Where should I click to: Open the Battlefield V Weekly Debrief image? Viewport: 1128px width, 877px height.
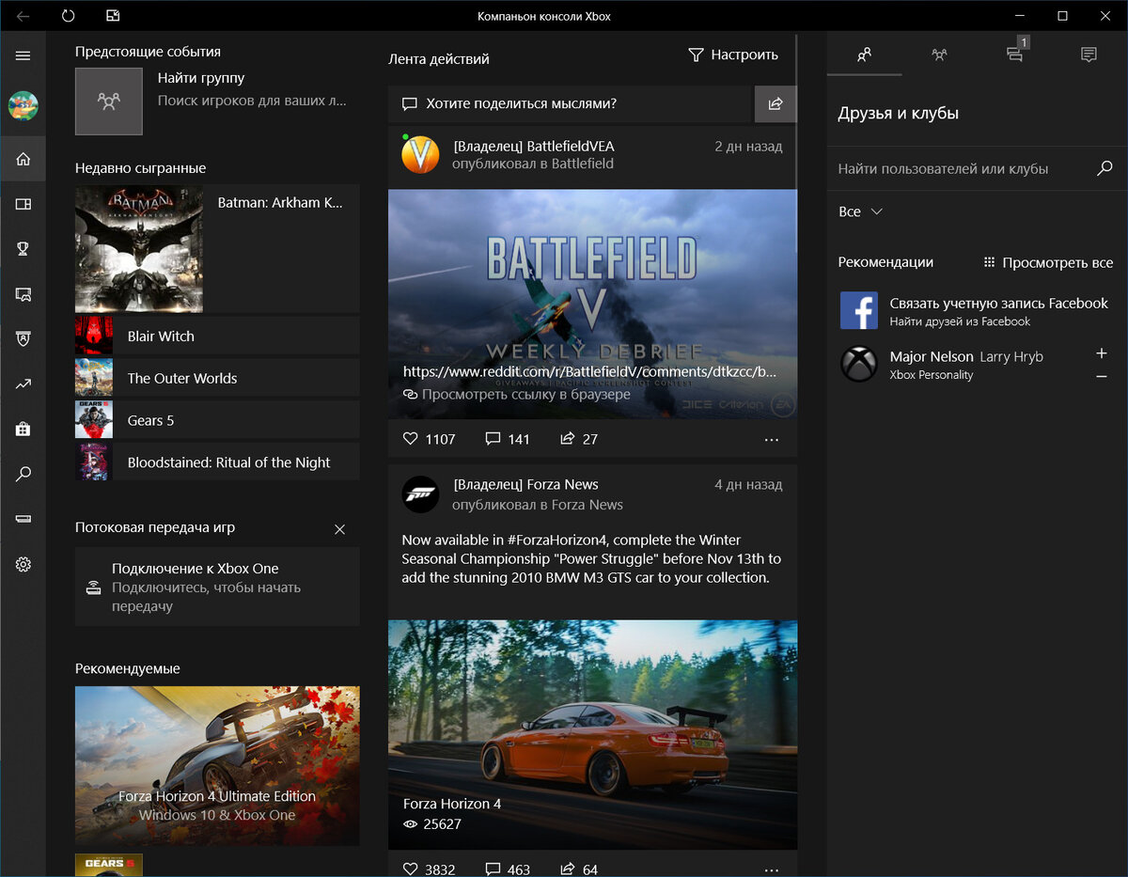click(x=592, y=304)
